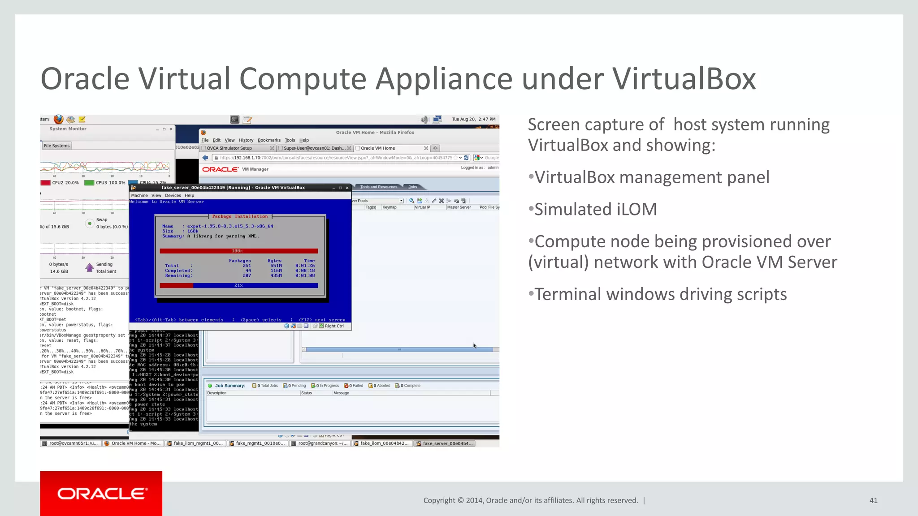Screen dimensions: 918x516
Task: Open the URL history dropdown arrow
Action: [460, 158]
